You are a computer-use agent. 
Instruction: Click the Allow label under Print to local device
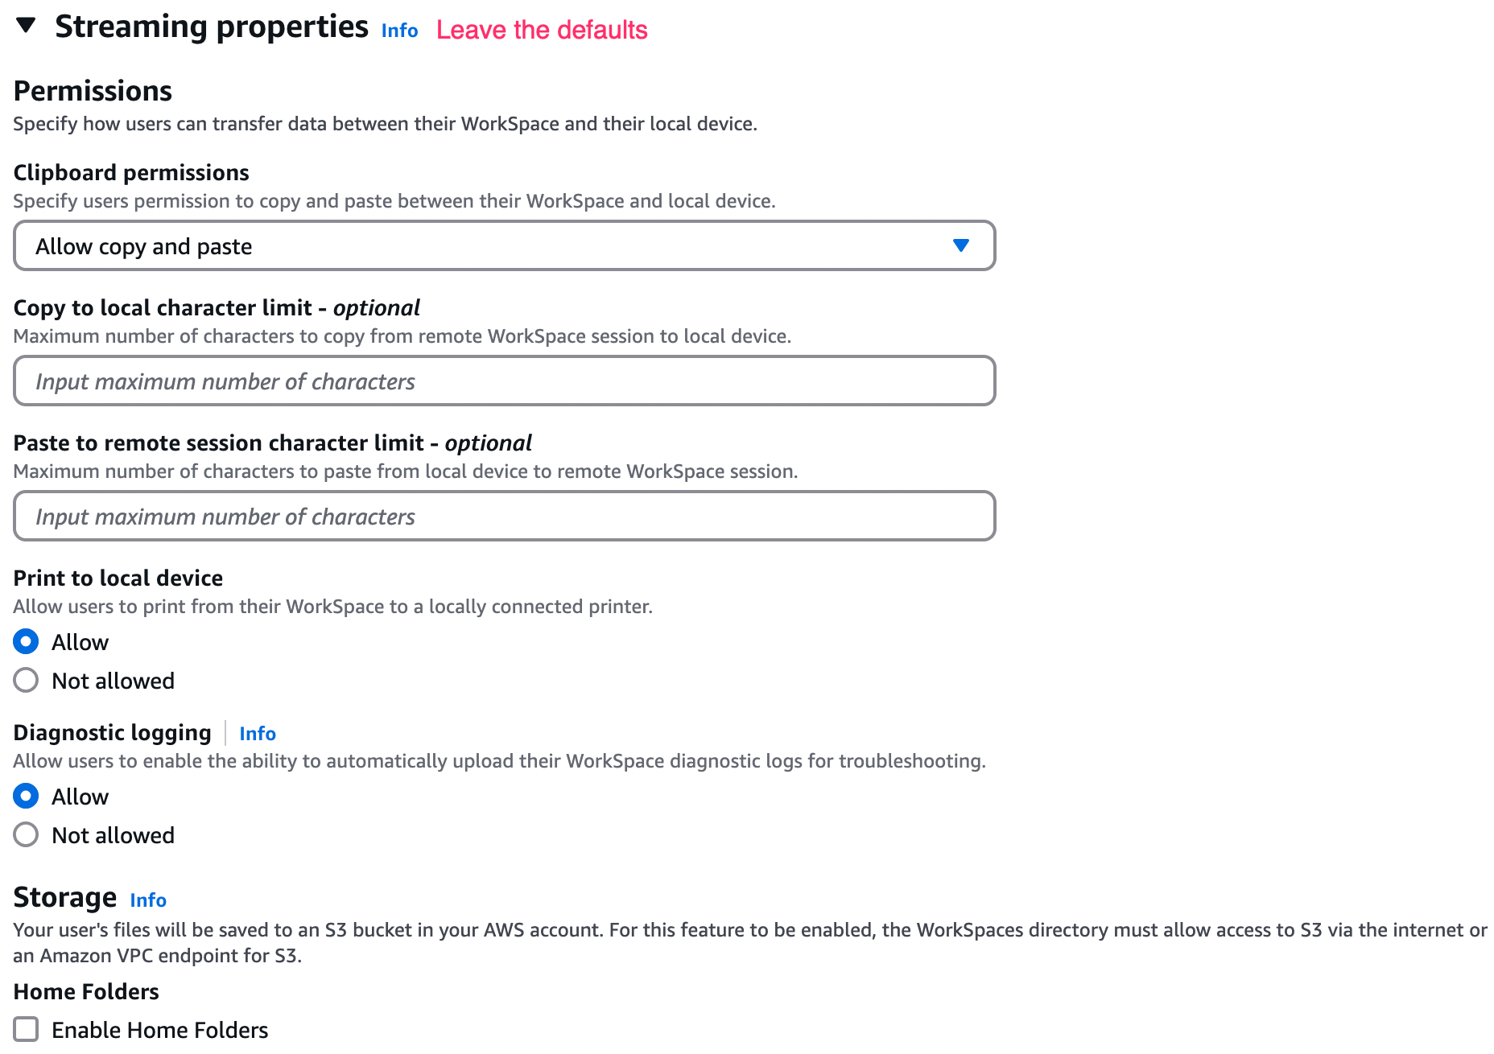80,642
